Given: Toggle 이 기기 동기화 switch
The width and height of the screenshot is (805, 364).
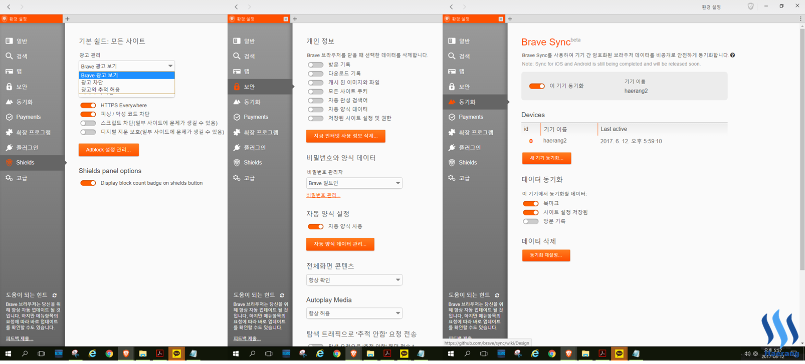Looking at the screenshot, I should pos(537,86).
